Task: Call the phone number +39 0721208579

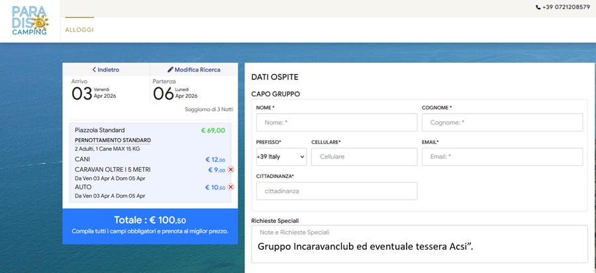Action: click(x=566, y=7)
